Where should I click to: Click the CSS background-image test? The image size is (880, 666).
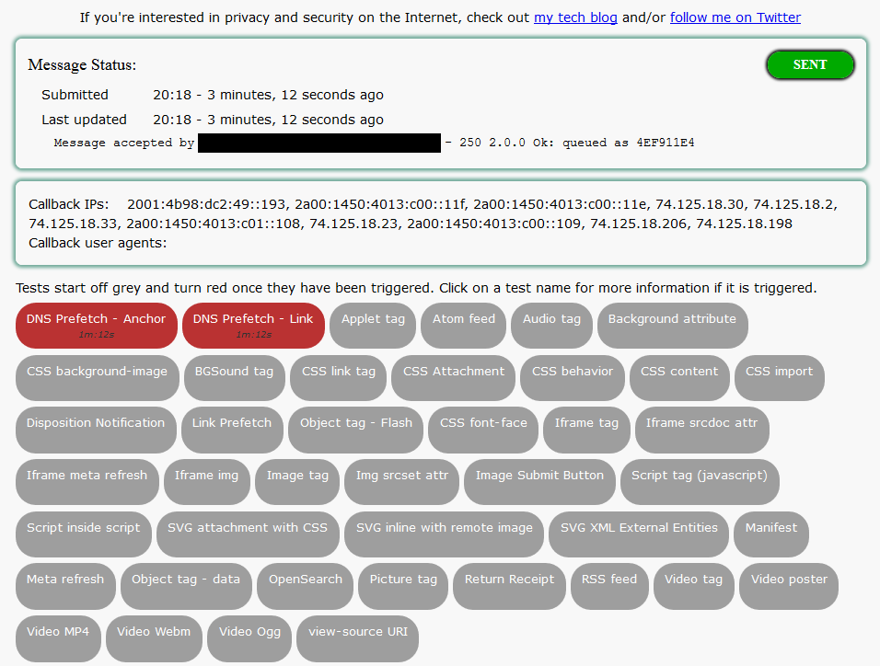pos(97,377)
